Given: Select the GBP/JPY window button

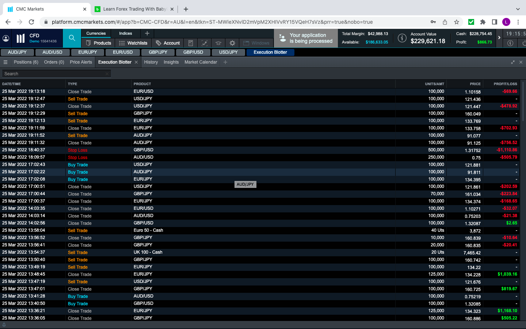Looking at the screenshot, I should (x=158, y=52).
